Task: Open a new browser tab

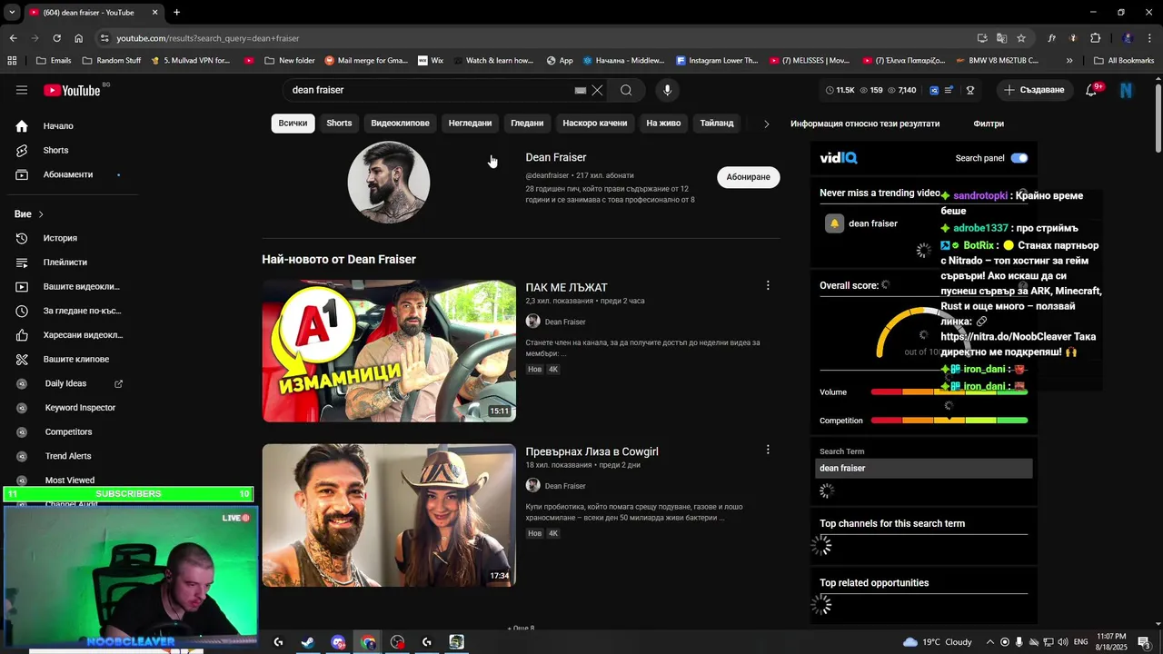Action: pyautogui.click(x=176, y=12)
